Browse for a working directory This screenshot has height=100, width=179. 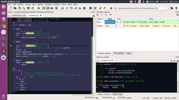(x=172, y=8)
